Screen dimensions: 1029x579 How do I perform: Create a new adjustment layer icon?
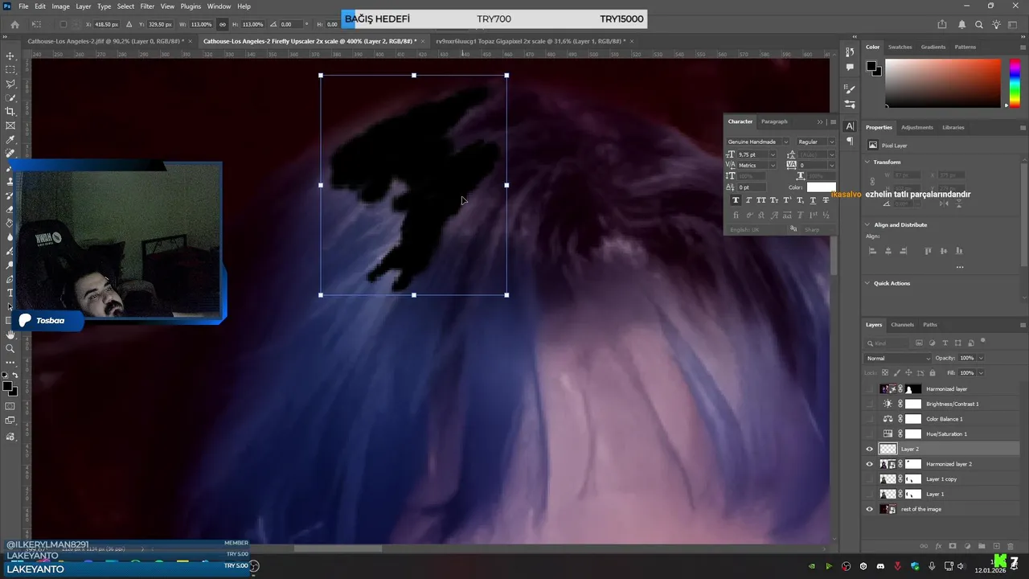click(967, 546)
